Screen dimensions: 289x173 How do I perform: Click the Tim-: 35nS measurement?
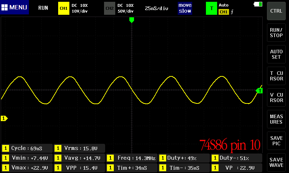click(184, 168)
